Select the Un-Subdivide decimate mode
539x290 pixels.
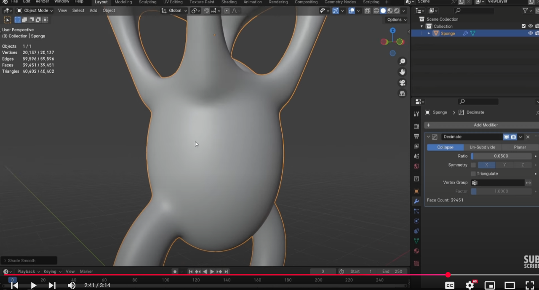click(x=482, y=147)
